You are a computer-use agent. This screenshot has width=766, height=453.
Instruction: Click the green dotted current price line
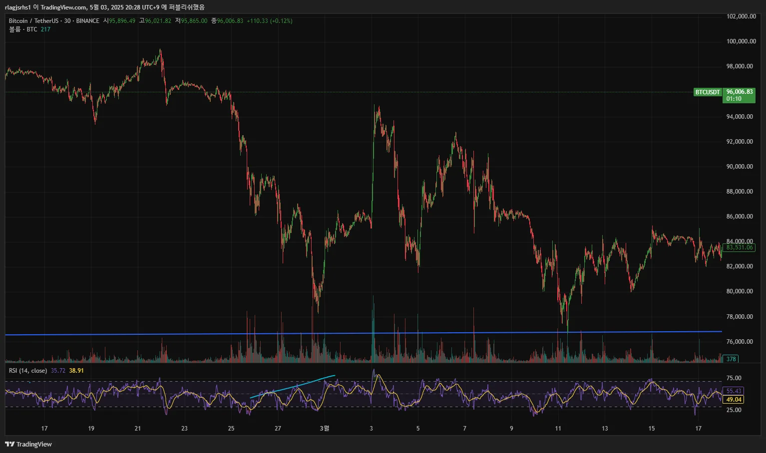349,92
